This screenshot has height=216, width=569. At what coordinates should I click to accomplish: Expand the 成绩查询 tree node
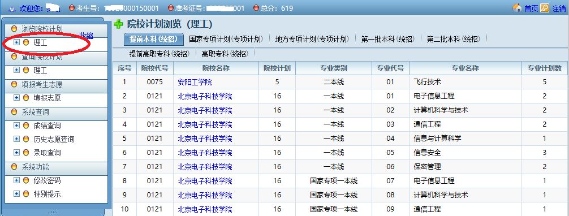16,125
